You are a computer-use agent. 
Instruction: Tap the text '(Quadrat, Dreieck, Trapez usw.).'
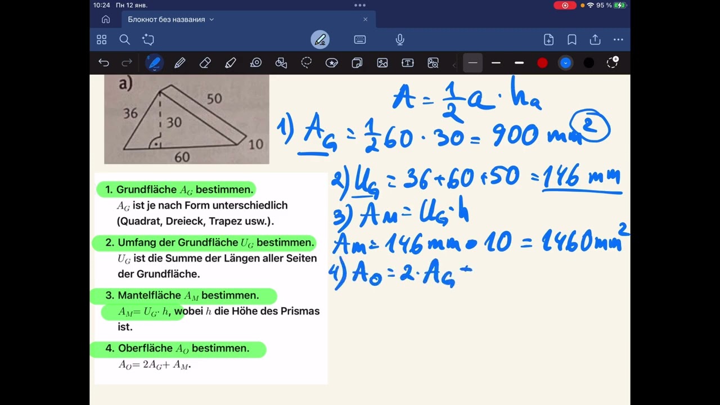[x=195, y=221]
